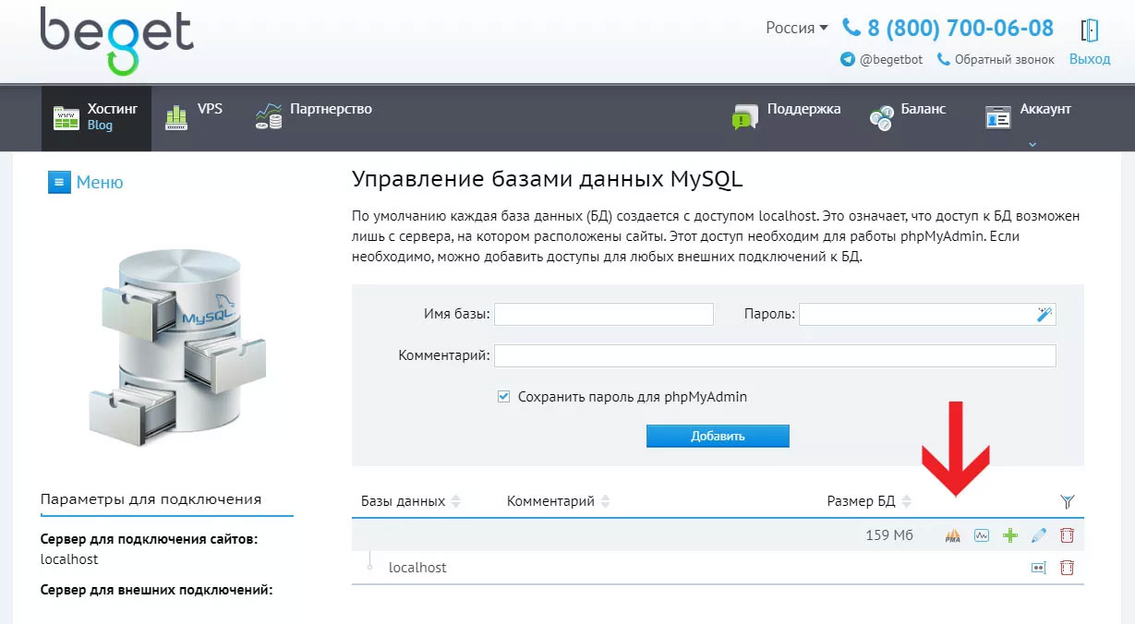The image size is (1135, 624).
Task: Click the filter funnel icon above table
Action: point(1068,501)
